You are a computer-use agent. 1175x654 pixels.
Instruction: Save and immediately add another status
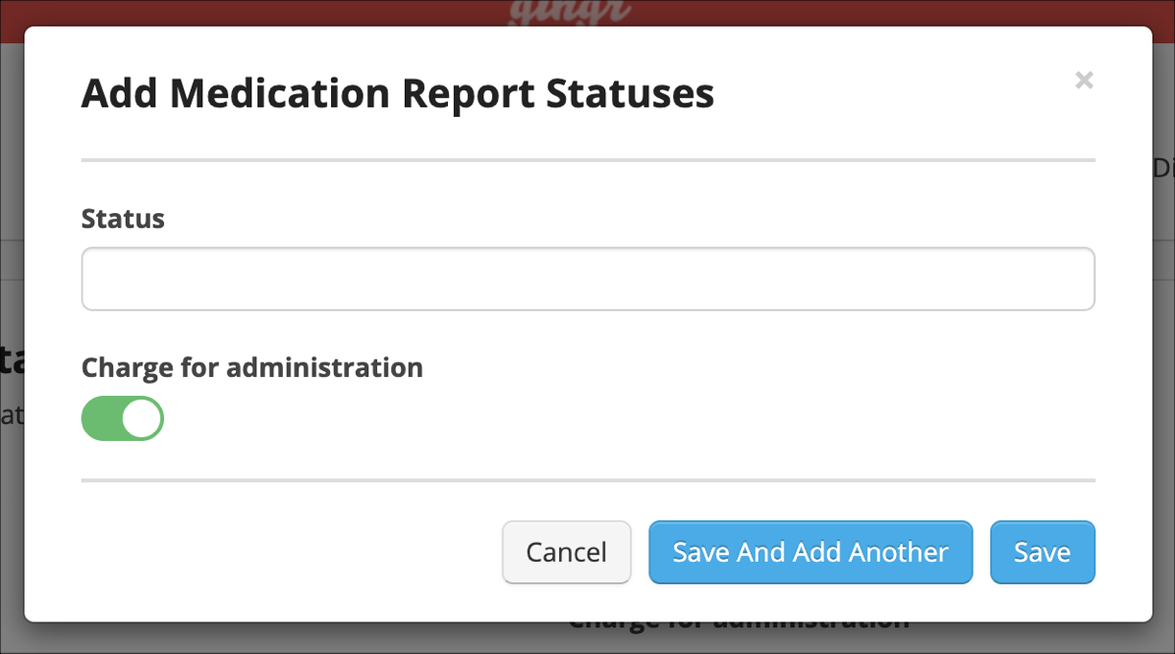pyautogui.click(x=810, y=552)
